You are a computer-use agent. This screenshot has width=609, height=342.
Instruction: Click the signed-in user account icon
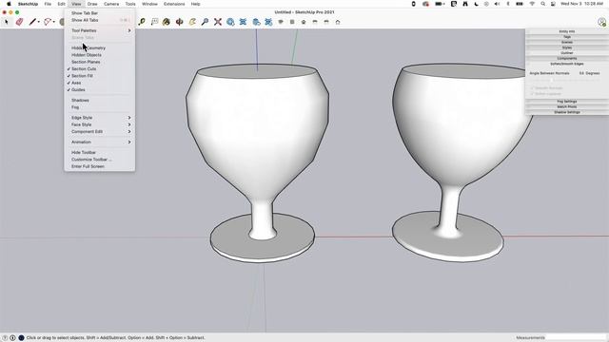pyautogui.click(x=601, y=22)
